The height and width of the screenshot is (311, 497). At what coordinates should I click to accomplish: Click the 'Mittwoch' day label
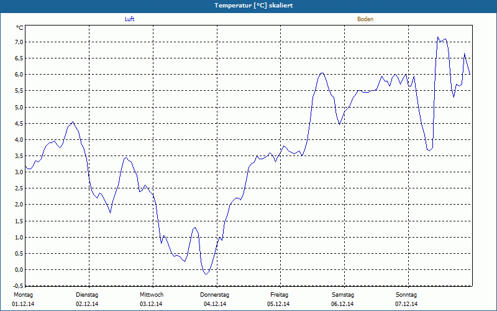click(x=152, y=295)
